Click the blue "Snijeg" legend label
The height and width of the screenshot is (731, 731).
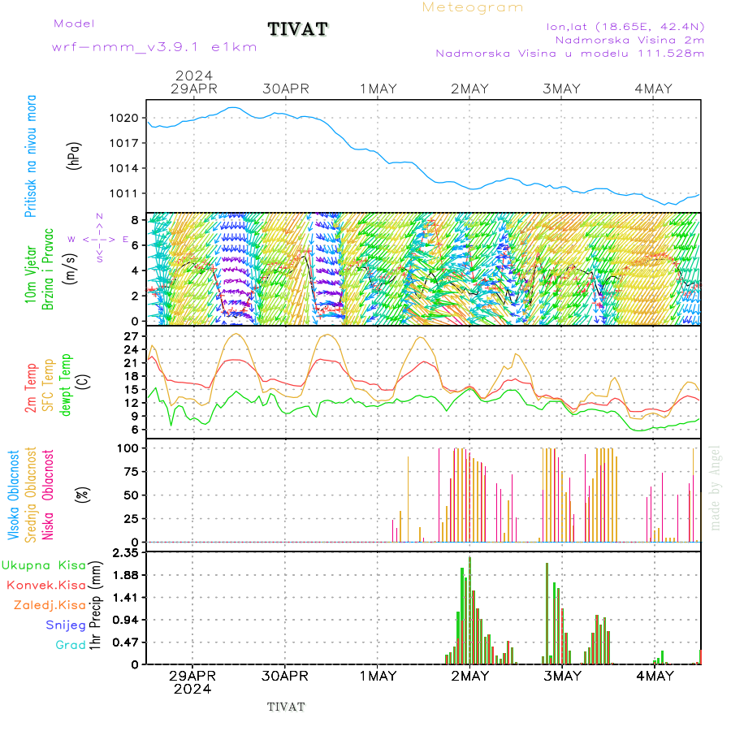[66, 625]
